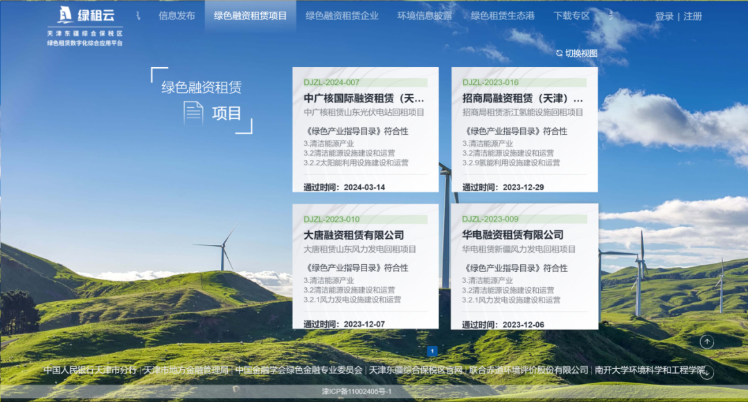Click the 切换视图 text button
Viewport: 748px width, 402px height.
click(x=581, y=53)
